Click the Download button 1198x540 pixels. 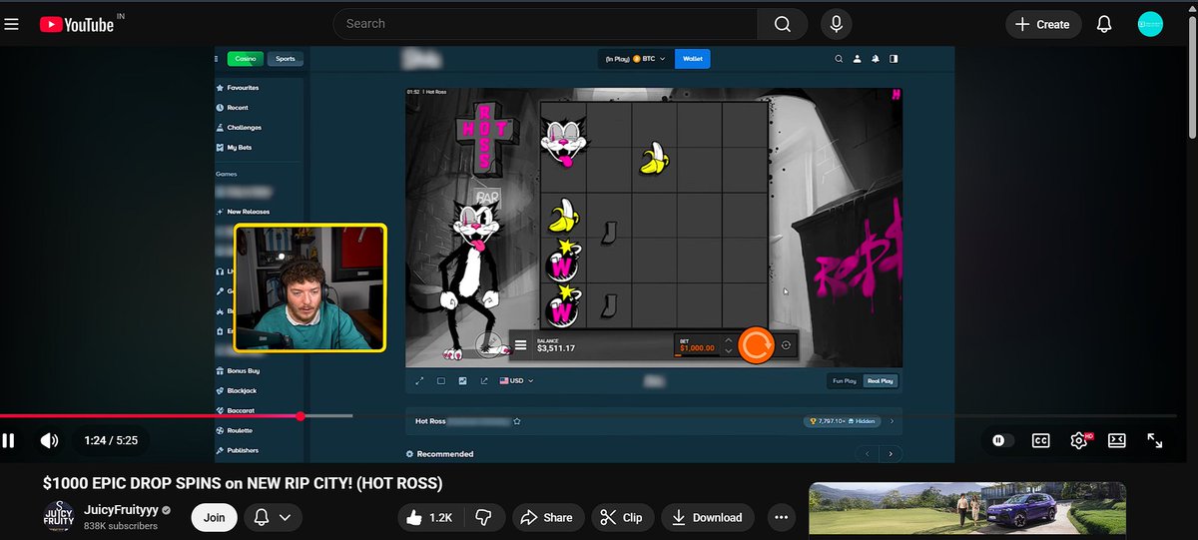pos(708,517)
